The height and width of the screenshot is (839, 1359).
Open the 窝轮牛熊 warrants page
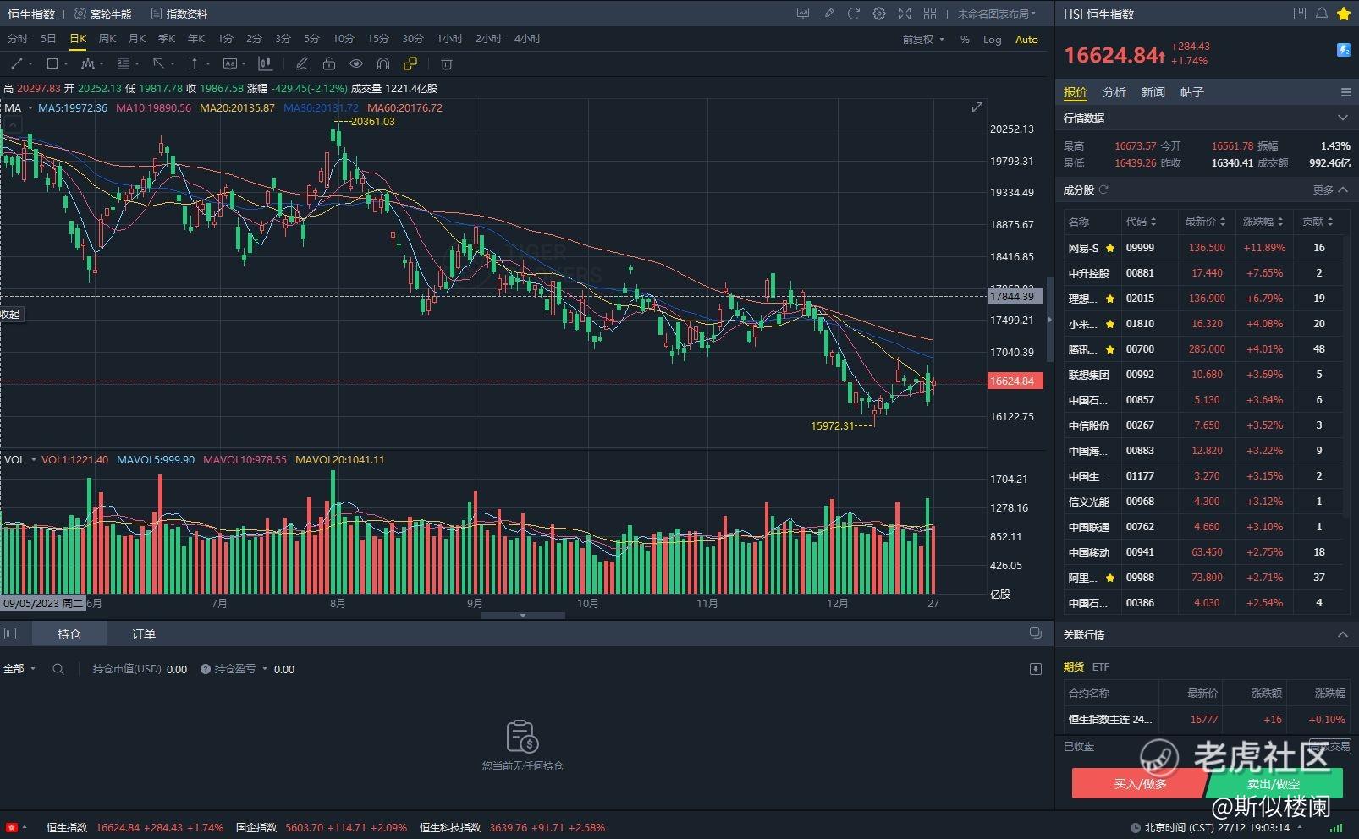102,14
